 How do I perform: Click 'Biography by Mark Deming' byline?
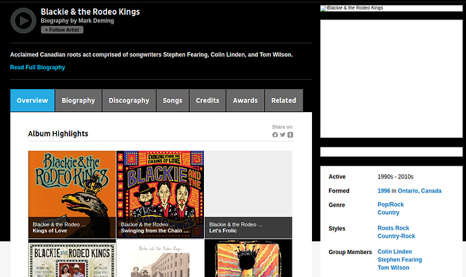tap(77, 21)
